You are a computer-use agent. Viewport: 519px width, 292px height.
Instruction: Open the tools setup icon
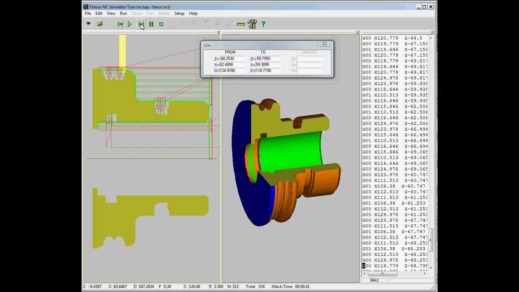(x=252, y=24)
